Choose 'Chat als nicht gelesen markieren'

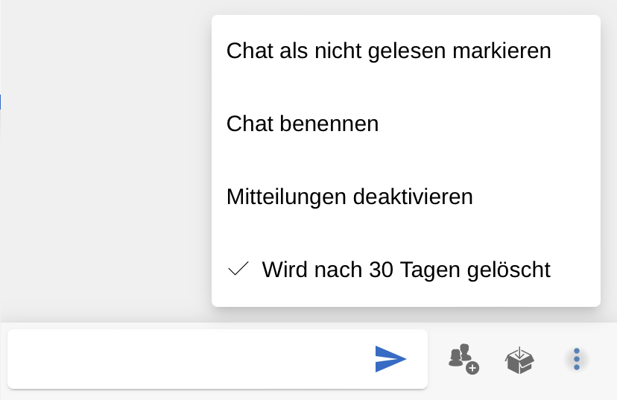tap(388, 51)
